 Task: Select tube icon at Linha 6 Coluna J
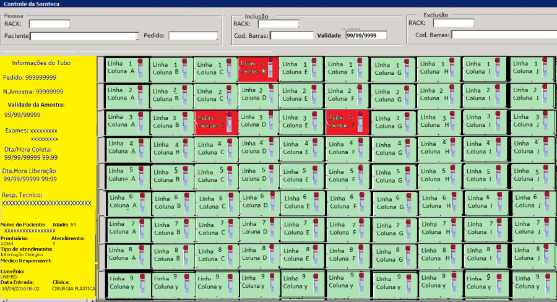pos(546,202)
